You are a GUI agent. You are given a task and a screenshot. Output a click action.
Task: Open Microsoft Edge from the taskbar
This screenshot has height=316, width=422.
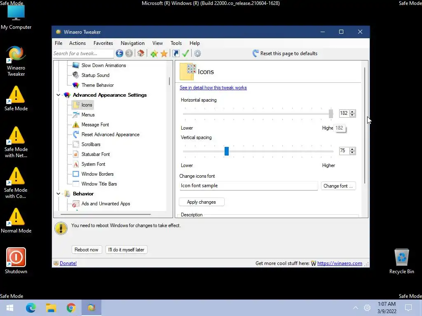point(30,308)
